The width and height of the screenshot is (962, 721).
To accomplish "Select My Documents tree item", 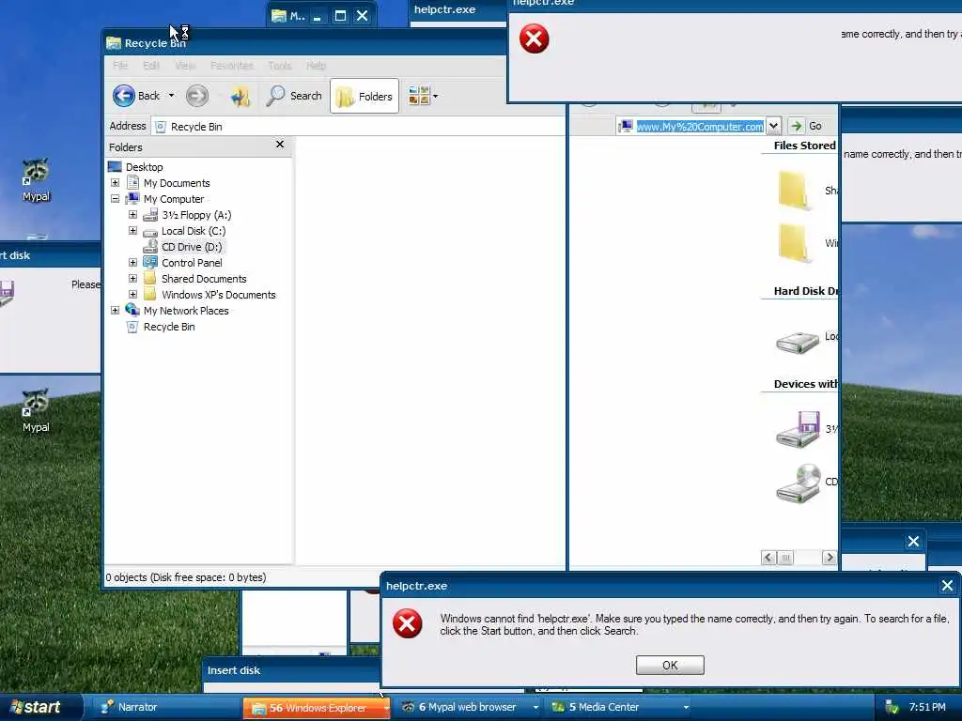I will (x=177, y=183).
